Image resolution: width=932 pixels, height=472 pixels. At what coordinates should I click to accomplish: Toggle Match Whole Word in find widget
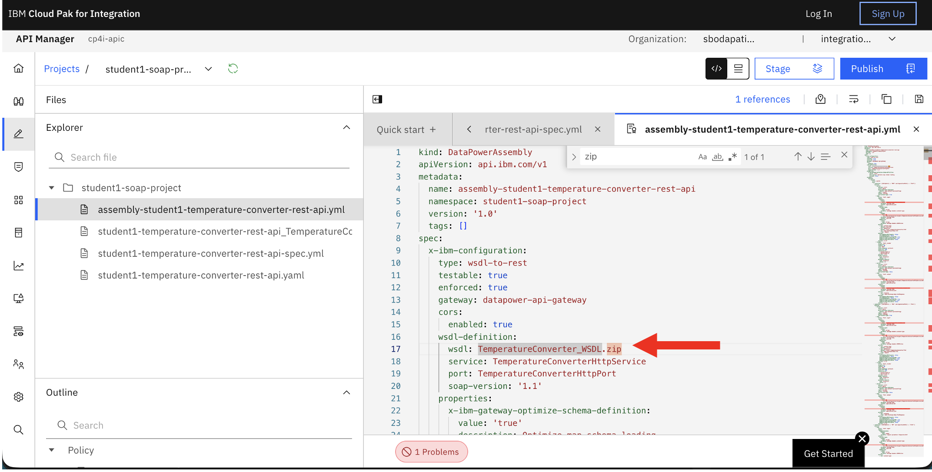pos(718,157)
